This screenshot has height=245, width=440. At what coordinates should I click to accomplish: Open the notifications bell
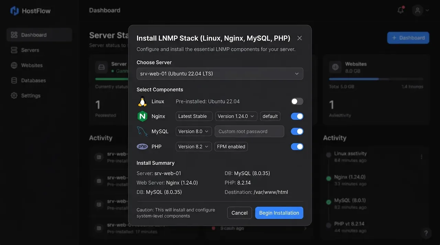[400, 10]
